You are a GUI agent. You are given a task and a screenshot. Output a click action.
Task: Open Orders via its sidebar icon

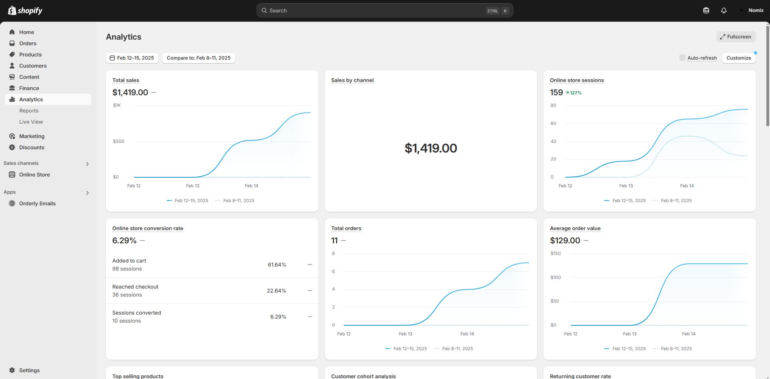tap(12, 43)
